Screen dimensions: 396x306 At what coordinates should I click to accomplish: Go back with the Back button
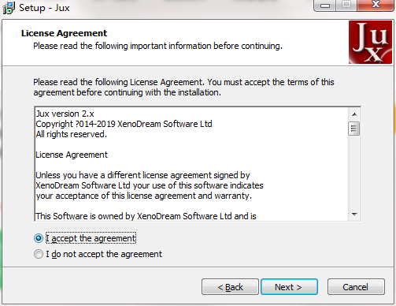coord(230,287)
